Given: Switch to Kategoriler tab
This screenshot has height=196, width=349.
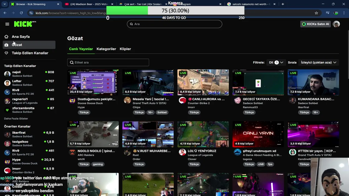Looking at the screenshot, I should point(106,49).
